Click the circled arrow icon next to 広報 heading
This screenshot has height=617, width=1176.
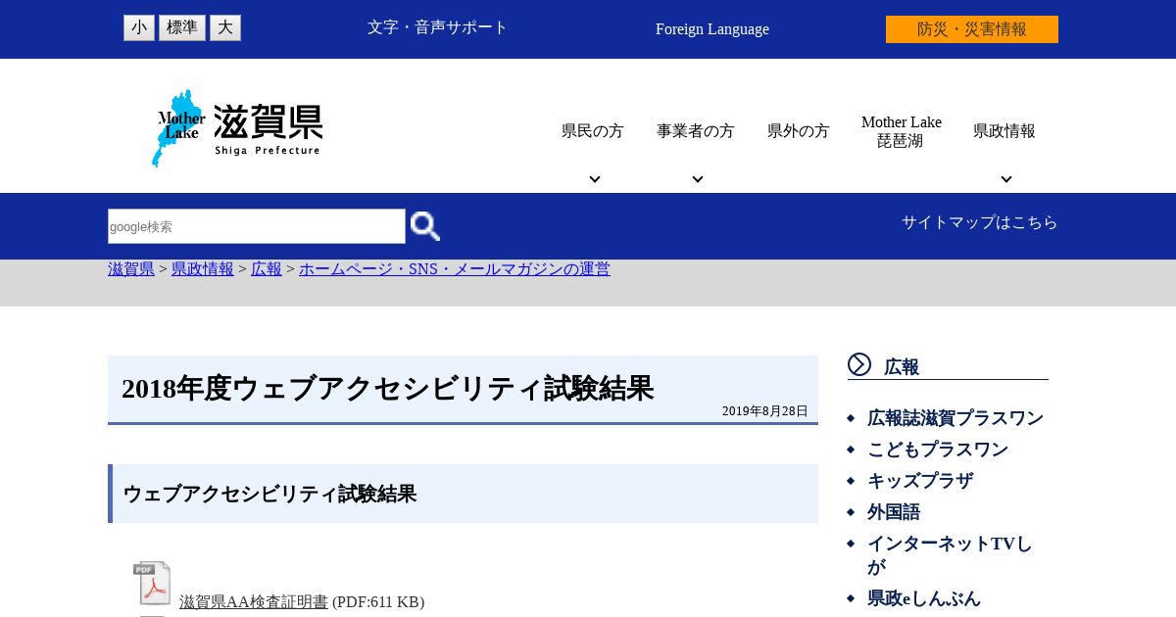click(x=859, y=364)
